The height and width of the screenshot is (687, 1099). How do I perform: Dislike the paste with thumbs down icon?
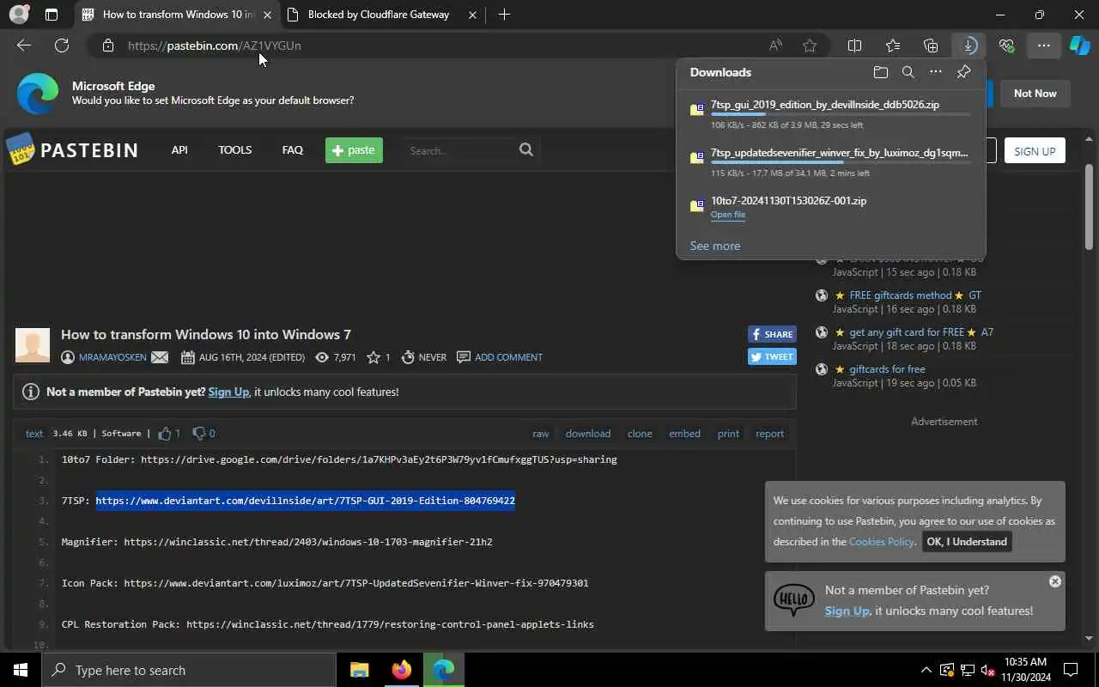point(199,434)
